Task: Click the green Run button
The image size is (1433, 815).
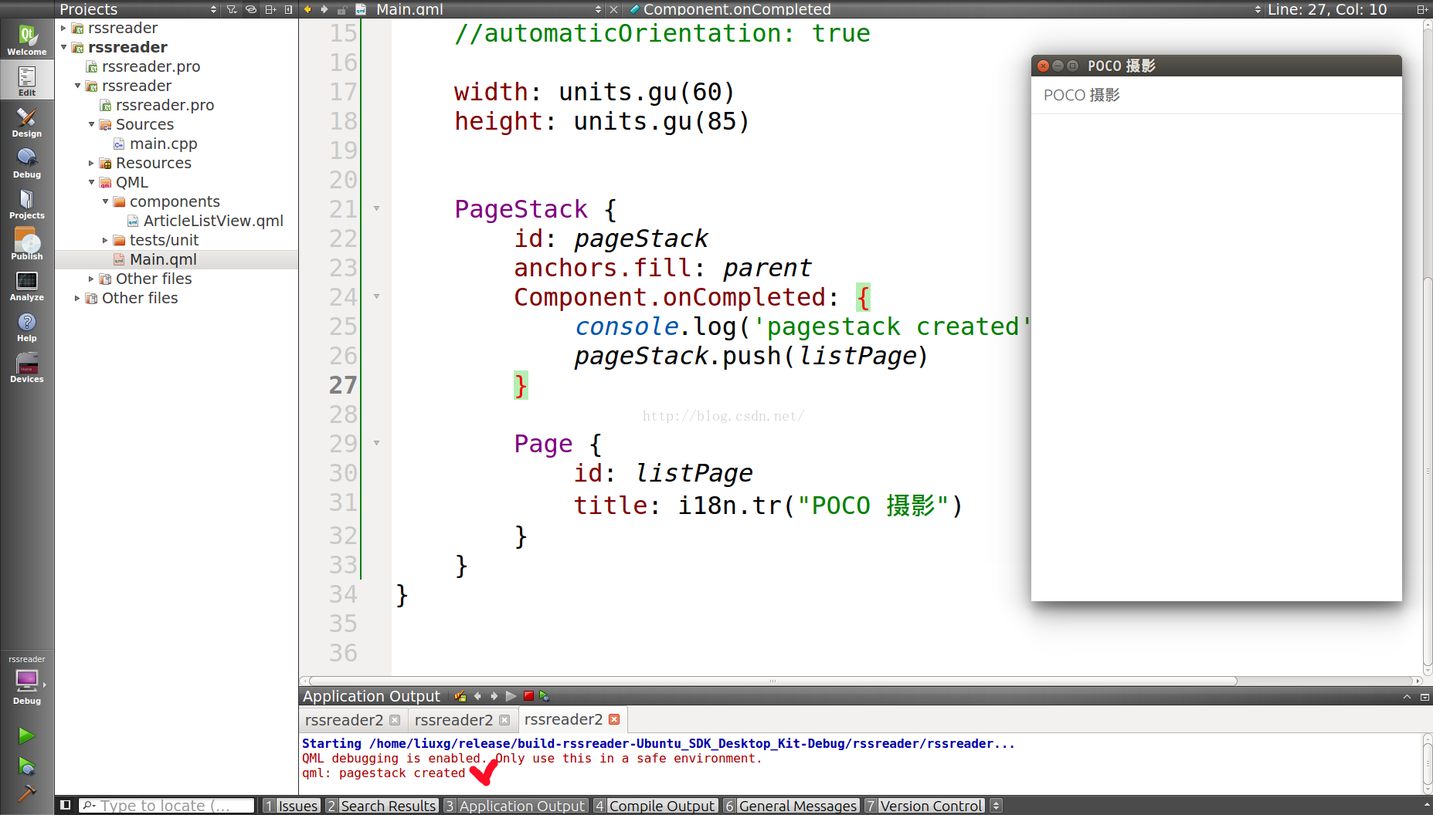Action: [26, 736]
